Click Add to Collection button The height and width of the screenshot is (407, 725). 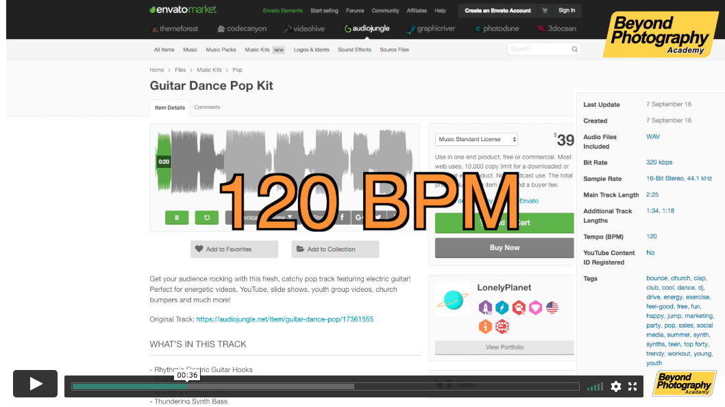(x=335, y=249)
